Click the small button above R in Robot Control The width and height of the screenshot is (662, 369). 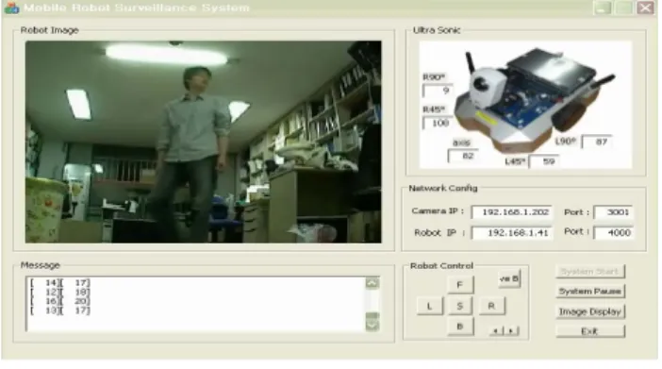click(x=509, y=279)
